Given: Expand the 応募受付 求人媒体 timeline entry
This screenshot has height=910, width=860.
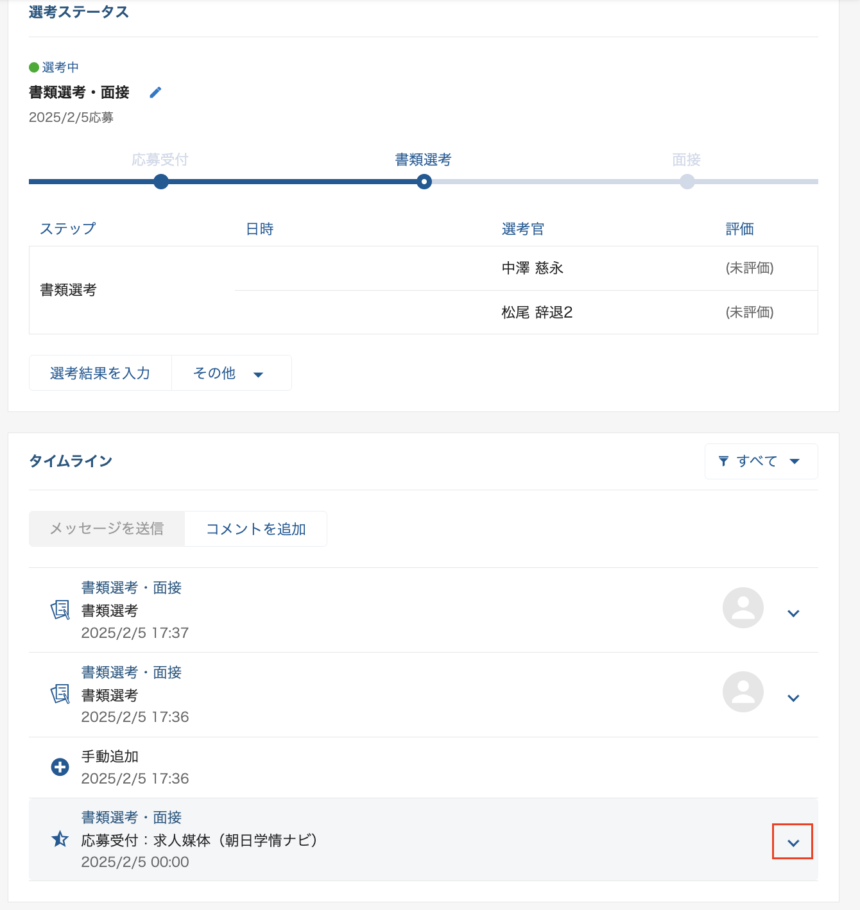Looking at the screenshot, I should pos(793,843).
